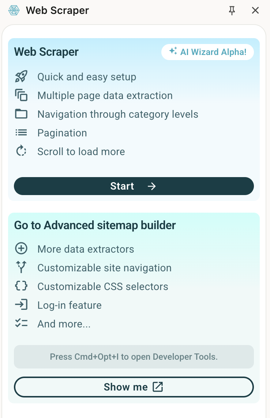
Task: Click the curly braces CSS selectors icon
Action: click(22, 286)
